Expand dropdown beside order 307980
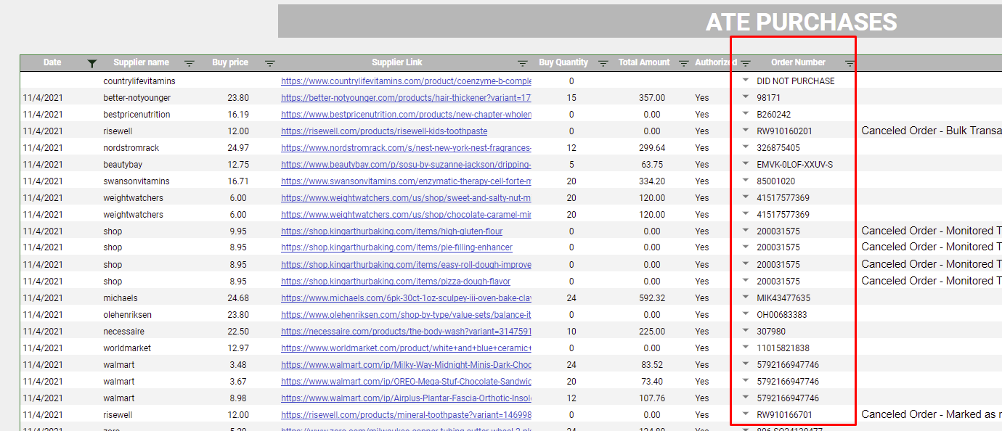1002x431 pixels. (x=746, y=330)
